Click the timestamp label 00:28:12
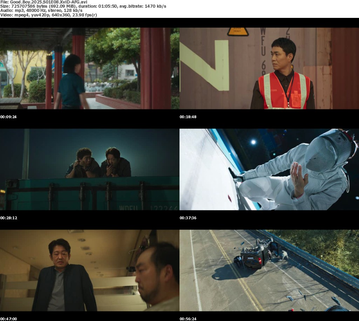 point(9,218)
